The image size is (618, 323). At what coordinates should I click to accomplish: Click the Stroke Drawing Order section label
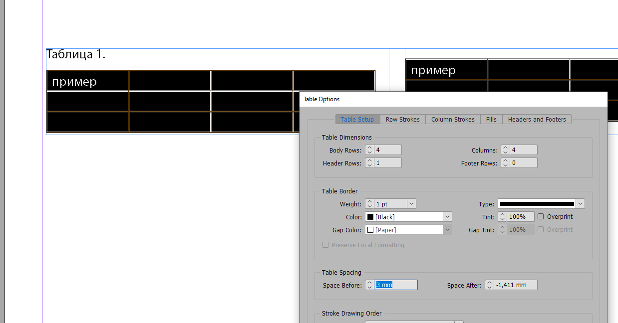click(x=351, y=314)
